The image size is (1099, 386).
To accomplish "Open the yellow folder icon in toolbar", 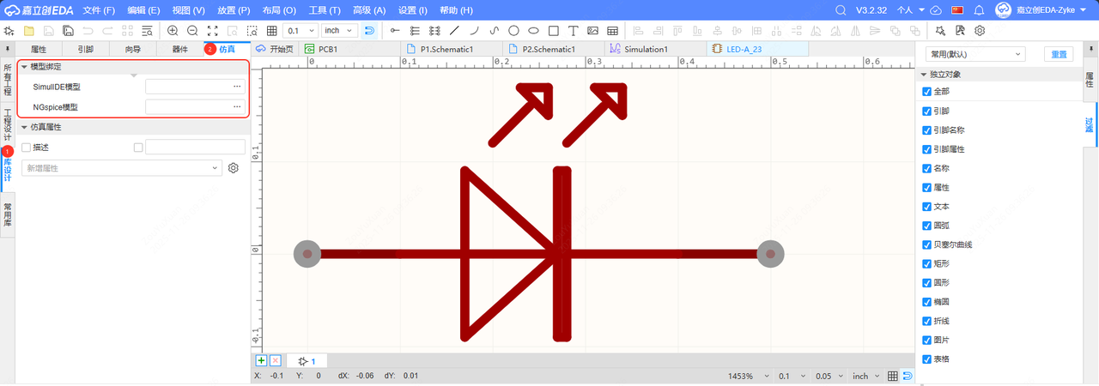I will click(x=28, y=31).
